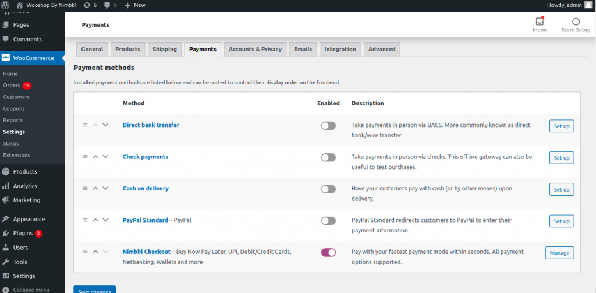
Task: Switch to the Shipping tab
Action: (165, 49)
